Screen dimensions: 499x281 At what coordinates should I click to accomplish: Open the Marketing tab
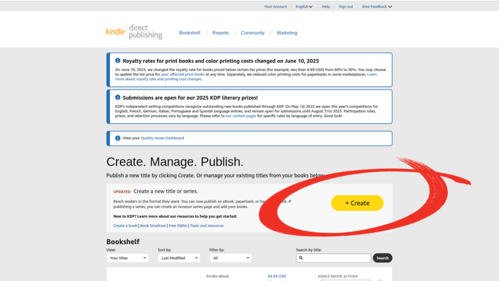point(287,33)
